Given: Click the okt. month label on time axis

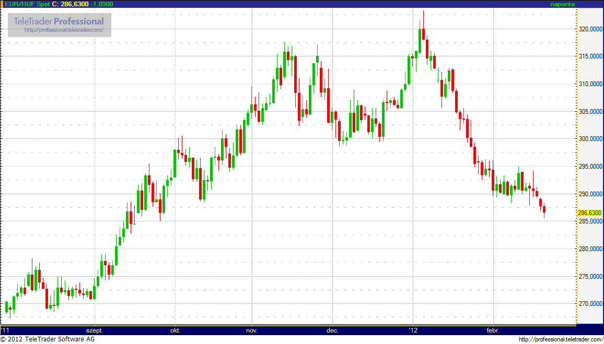Looking at the screenshot, I should [x=175, y=330].
